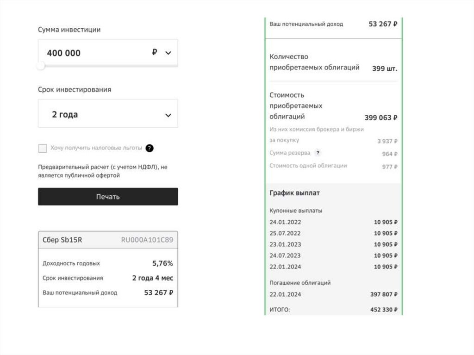Select the Сбер Sb15R bond title
Screen dimensions: 474x355
coord(62,240)
